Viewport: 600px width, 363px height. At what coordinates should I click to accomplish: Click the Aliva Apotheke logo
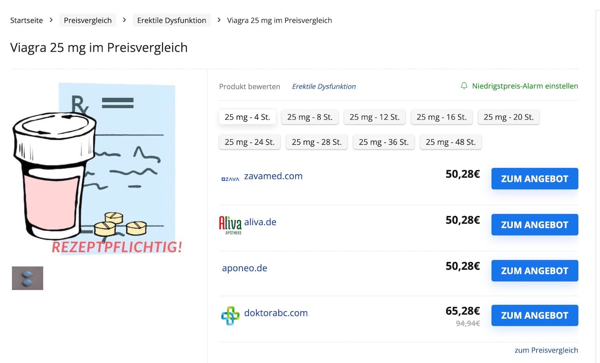tap(230, 225)
